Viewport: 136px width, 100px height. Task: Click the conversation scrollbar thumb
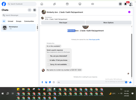[x=132, y=55]
